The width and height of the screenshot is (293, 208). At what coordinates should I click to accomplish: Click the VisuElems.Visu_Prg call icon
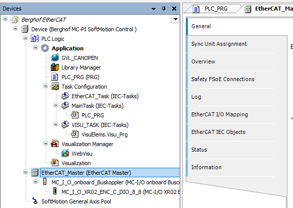click(75, 134)
